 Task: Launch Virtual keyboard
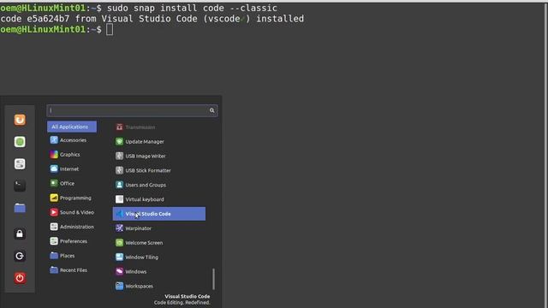(x=159, y=199)
